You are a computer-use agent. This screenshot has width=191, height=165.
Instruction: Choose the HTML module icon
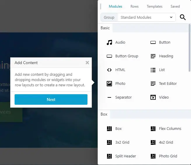coord(109,70)
